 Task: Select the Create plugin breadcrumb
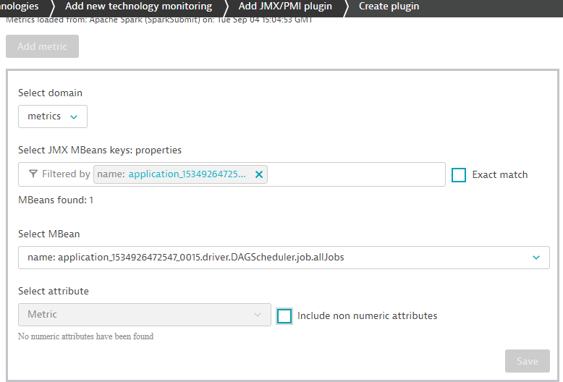click(389, 7)
